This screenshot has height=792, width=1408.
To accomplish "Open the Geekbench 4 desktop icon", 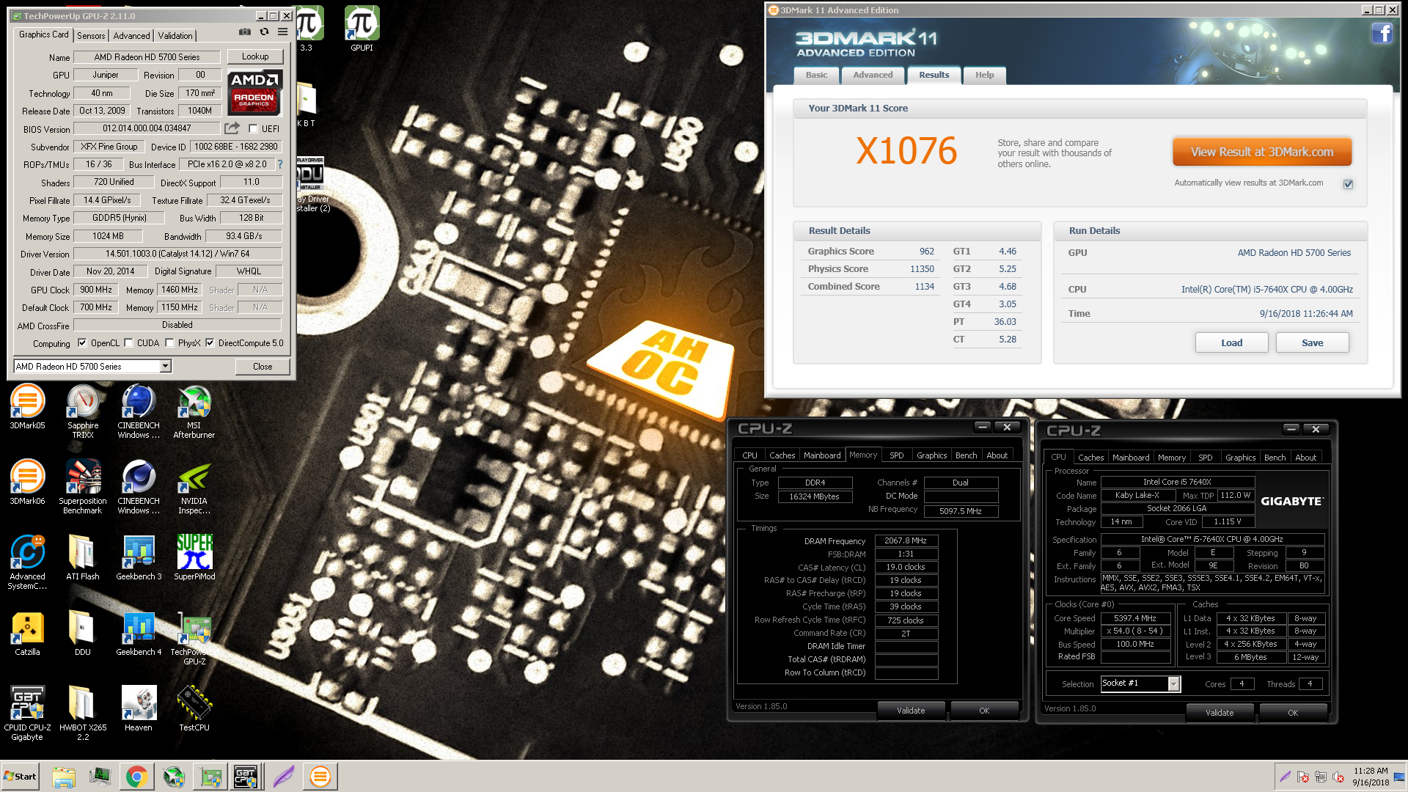I will click(139, 634).
